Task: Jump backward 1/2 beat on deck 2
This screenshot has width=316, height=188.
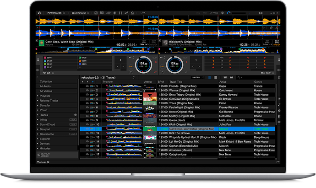Action: click(213, 67)
